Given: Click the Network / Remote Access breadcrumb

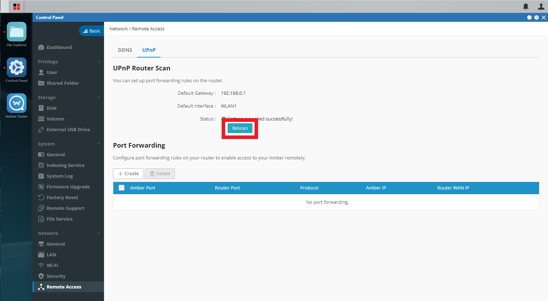Looking at the screenshot, I should (x=137, y=29).
